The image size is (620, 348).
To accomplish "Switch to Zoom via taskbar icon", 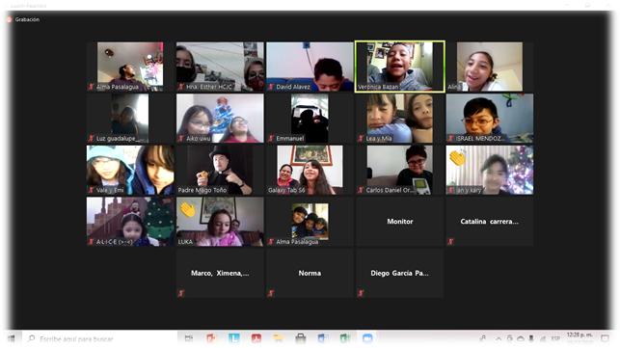I will 367,338.
